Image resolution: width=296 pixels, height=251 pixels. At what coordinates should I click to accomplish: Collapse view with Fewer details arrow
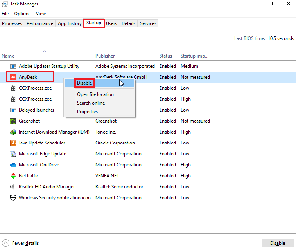[x=6, y=243]
